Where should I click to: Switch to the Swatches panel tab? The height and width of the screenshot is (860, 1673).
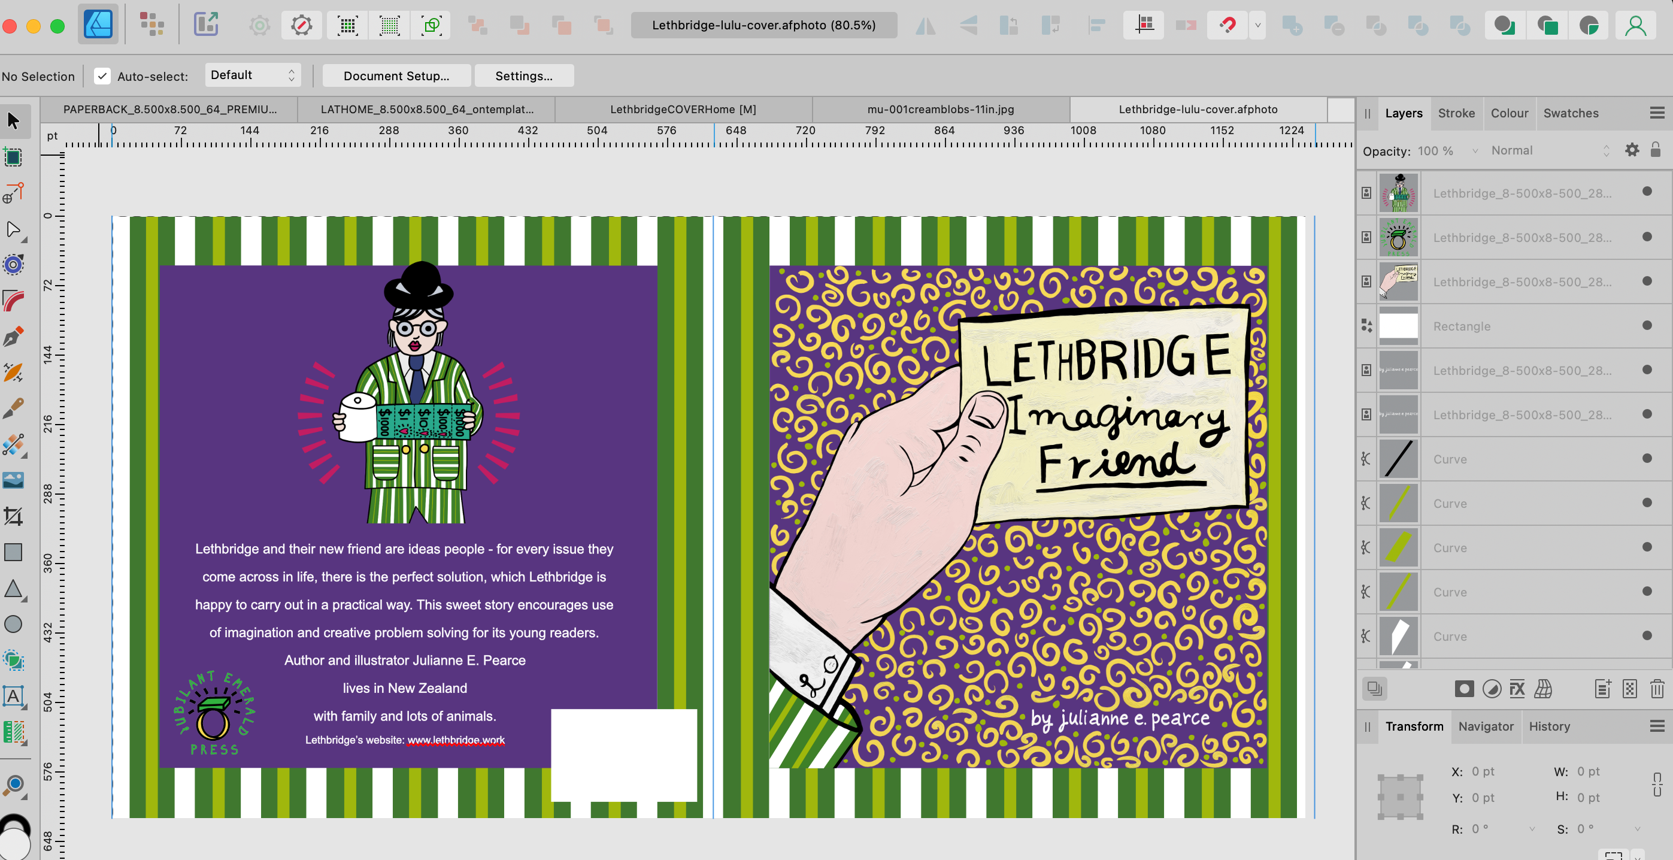point(1571,113)
